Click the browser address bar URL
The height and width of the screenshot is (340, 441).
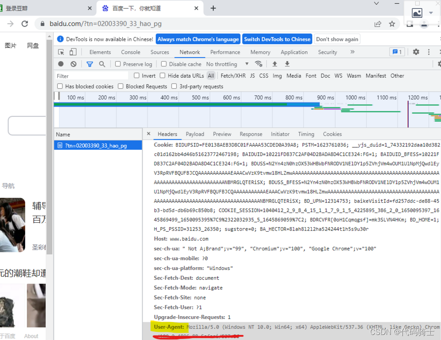pos(105,24)
